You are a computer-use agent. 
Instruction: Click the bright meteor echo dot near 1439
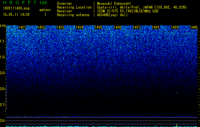tap(177, 93)
